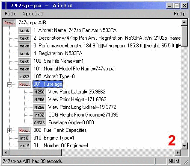The width and height of the screenshot is (190, 166).
Task: Select the 747sp-pa.AIR root node
Action: click(x=33, y=23)
